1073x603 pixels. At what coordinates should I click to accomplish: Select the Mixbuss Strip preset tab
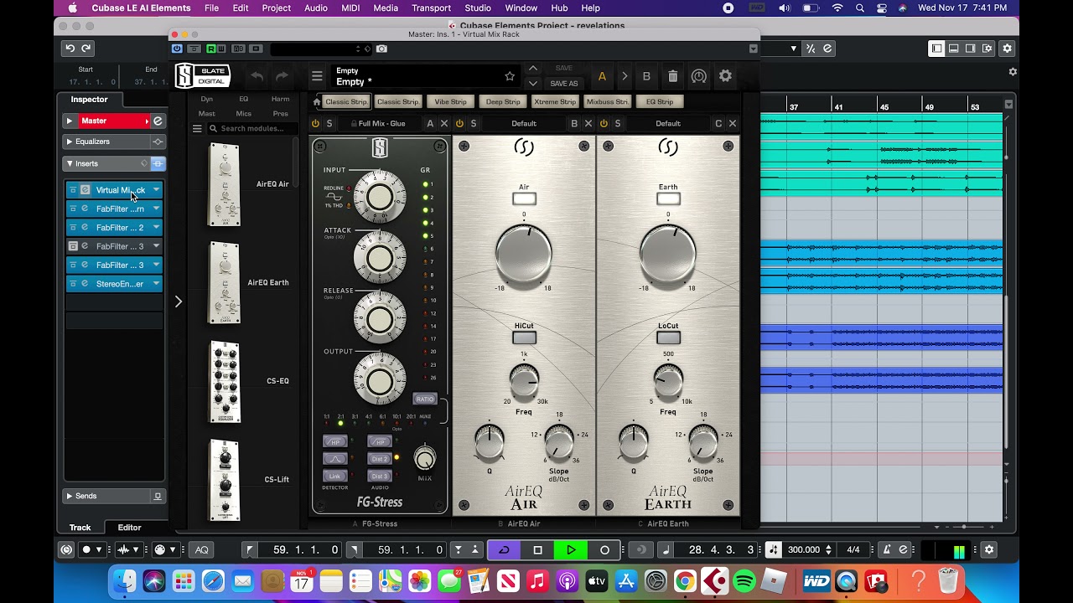[608, 102]
